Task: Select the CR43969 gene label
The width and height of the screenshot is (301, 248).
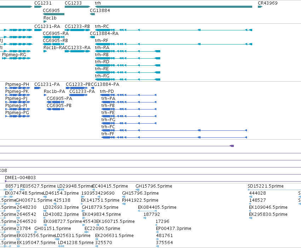Action: click(x=268, y=3)
